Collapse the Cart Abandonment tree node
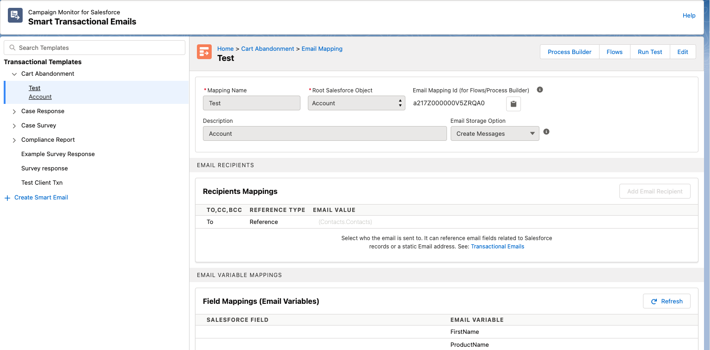 coord(14,74)
